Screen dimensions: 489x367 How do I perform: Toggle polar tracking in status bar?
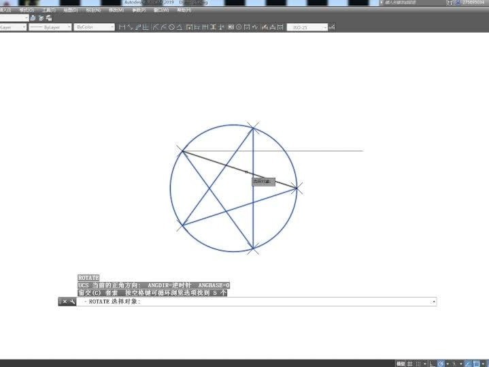[441, 364]
